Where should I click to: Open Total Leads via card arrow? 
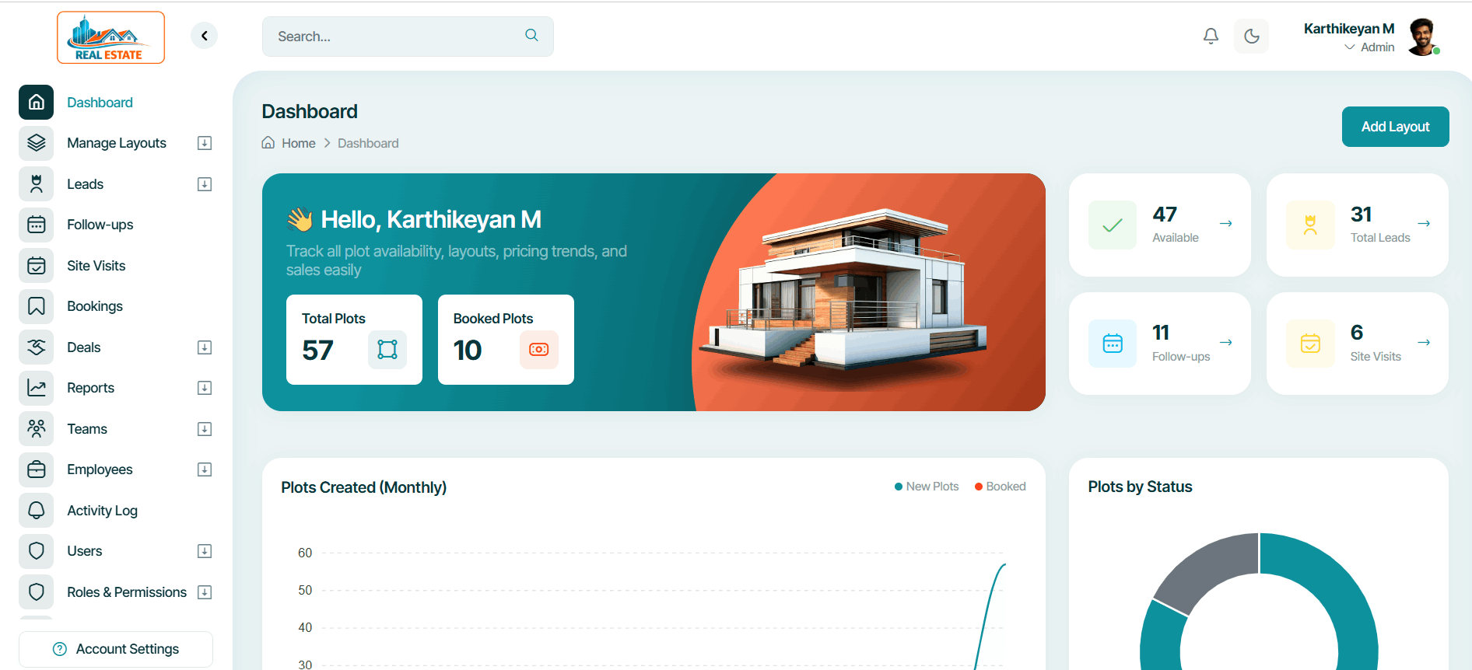(x=1424, y=224)
